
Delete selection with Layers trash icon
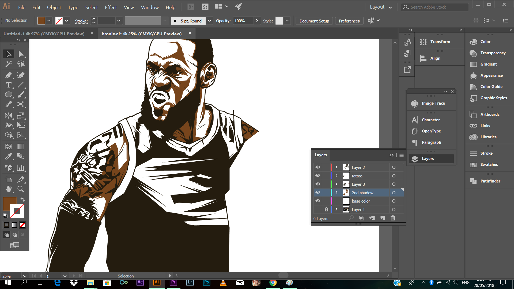click(393, 218)
